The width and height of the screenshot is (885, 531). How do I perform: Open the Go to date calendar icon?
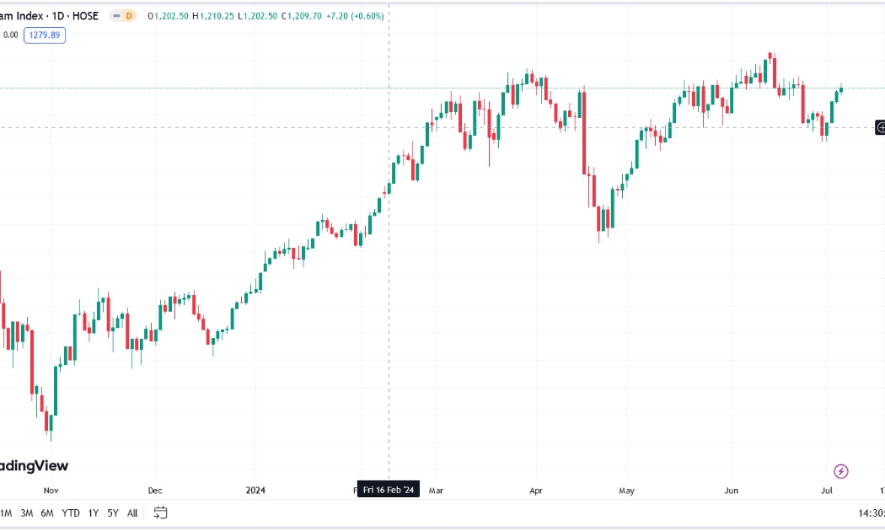pyautogui.click(x=160, y=512)
